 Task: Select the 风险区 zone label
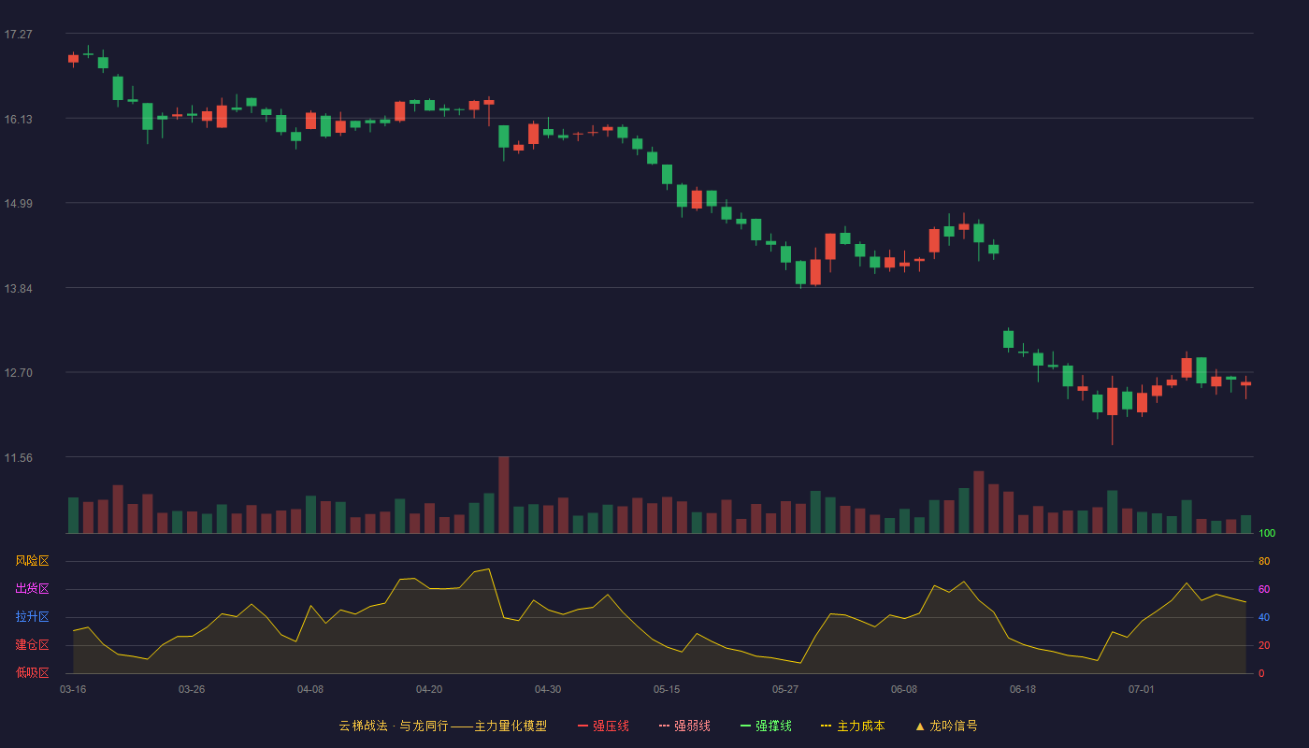[x=32, y=561]
